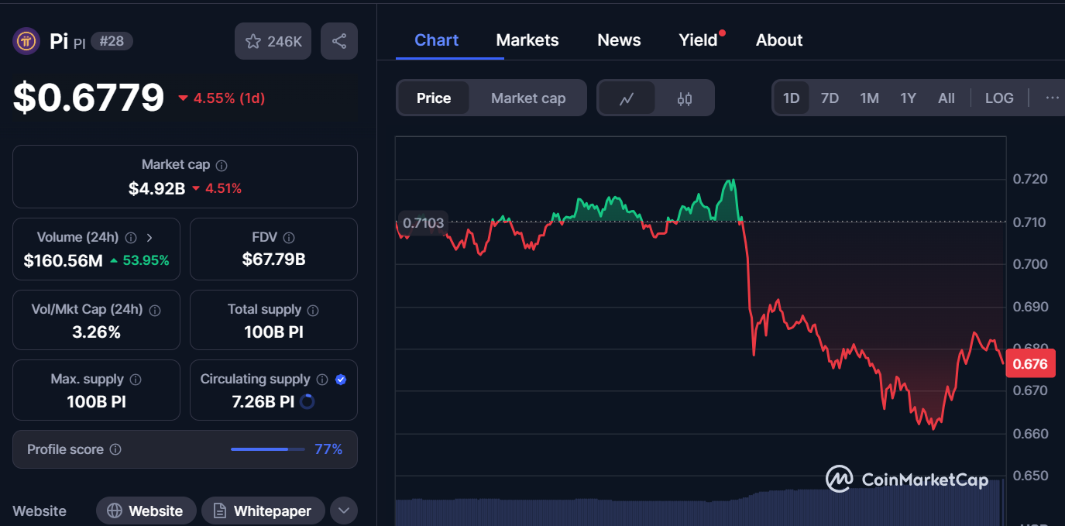Open Vol/Mkt Cap (24h) info icon

click(155, 310)
